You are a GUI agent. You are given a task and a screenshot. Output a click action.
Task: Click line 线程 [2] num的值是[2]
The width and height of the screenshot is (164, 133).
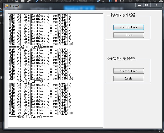tap(40, 88)
